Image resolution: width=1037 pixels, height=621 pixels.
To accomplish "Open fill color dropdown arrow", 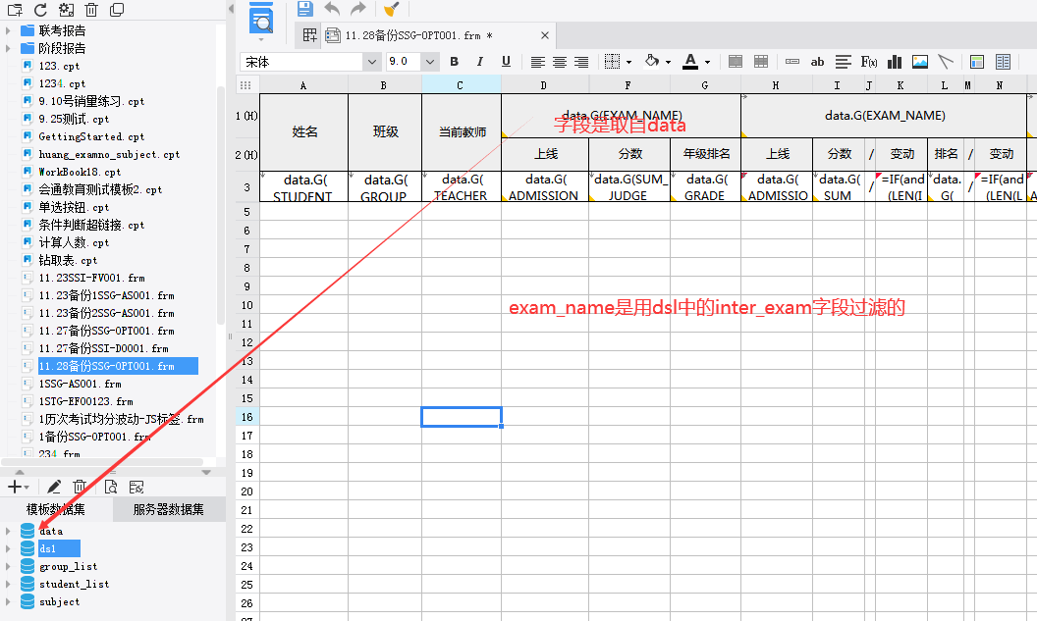I will point(668,62).
